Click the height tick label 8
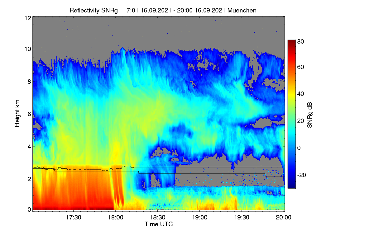Screen dimensions: 374x249 pos(29,82)
